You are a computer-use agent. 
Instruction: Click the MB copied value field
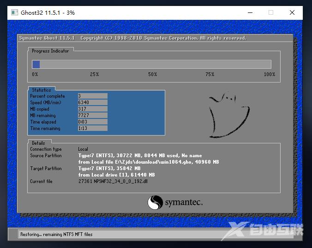click(92, 109)
